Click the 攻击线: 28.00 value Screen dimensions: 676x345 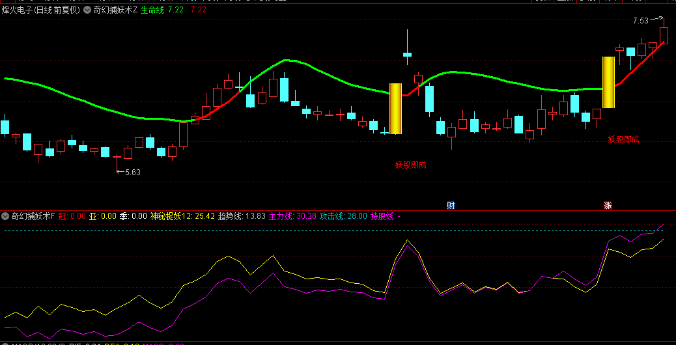344,215
